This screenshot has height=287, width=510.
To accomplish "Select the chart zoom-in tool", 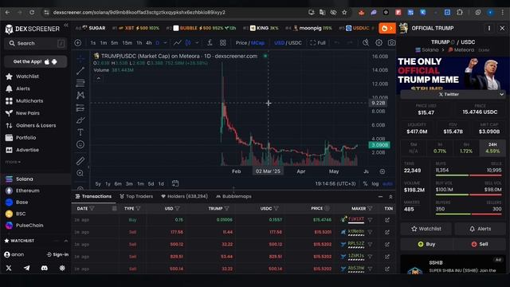I will pos(80,173).
